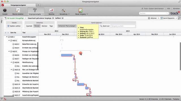
Task: Focus the Vorgang suchen field
Action: click(x=123, y=26)
